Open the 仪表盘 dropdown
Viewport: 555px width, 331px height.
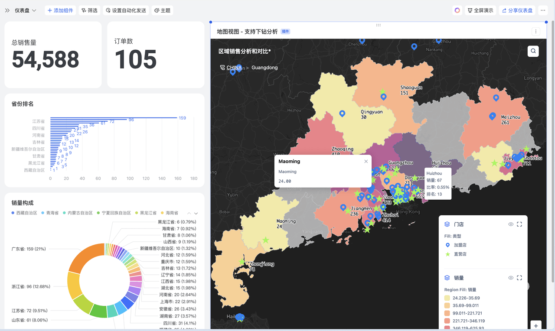25,10
